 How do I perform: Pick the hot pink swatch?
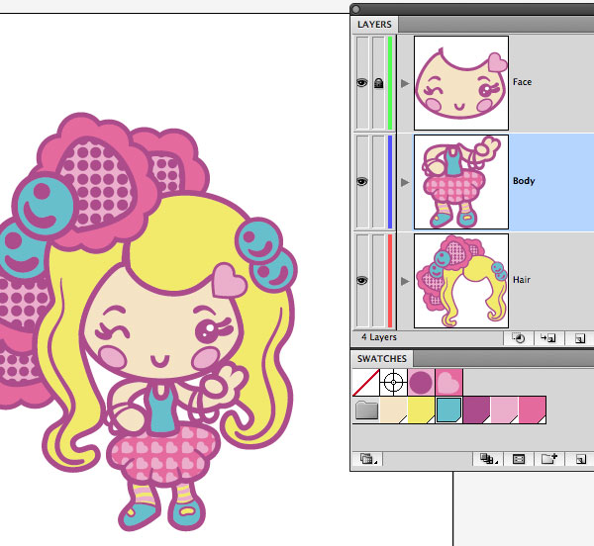click(532, 410)
